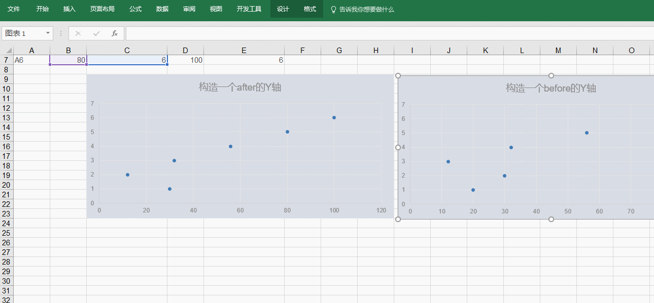654x303 pixels.
Task: Click the left-middle handle of the before chart
Action: [398, 147]
